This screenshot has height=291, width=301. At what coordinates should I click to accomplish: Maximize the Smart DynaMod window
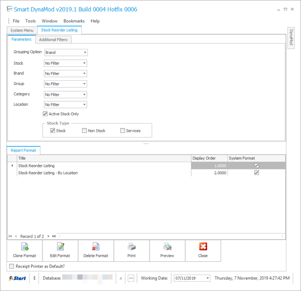pyautogui.click(x=286, y=9)
